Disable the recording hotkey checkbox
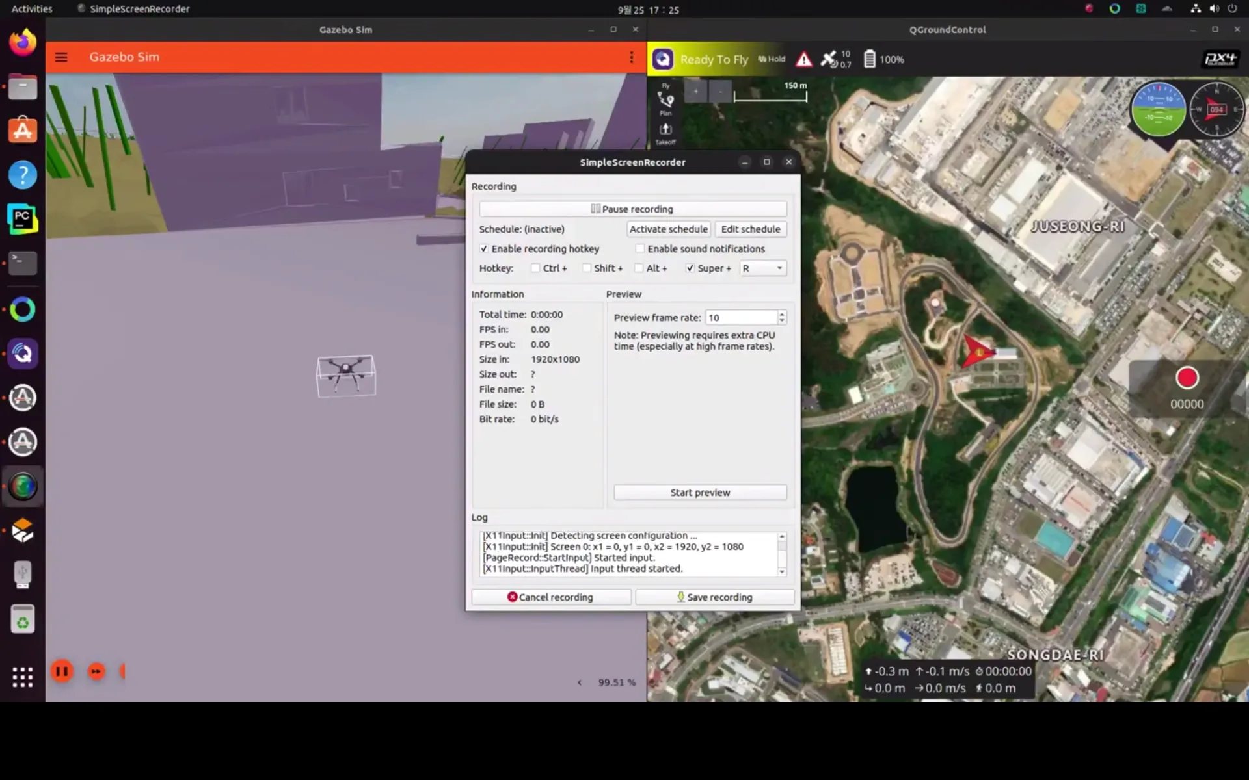Screen dimensions: 1249x780 point(484,248)
